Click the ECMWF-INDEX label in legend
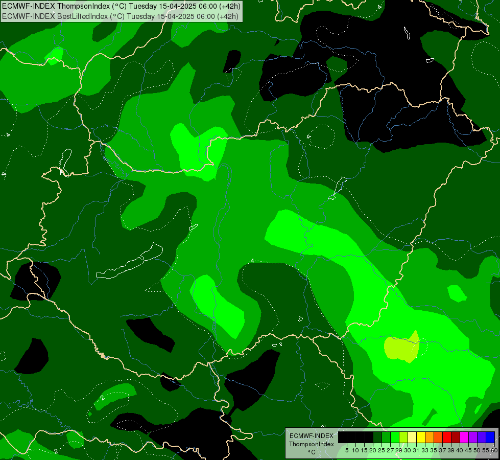The height and width of the screenshot is (460, 500). click(x=312, y=436)
